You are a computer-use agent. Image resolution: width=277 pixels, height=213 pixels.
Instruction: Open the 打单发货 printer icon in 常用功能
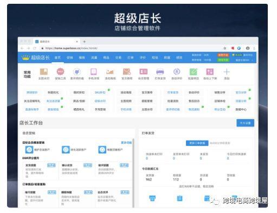[x=160, y=72]
